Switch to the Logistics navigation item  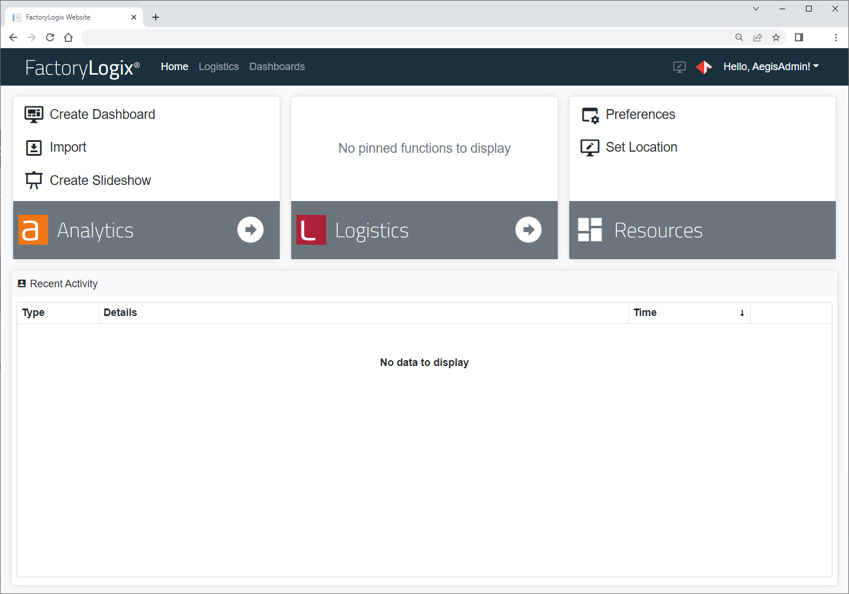[218, 67]
